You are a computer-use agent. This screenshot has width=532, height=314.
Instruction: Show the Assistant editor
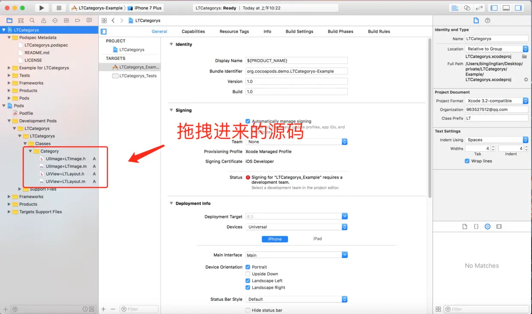click(467, 8)
